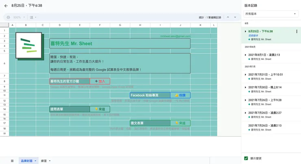
Task: Click the 加入 button cell
Action: (100, 81)
